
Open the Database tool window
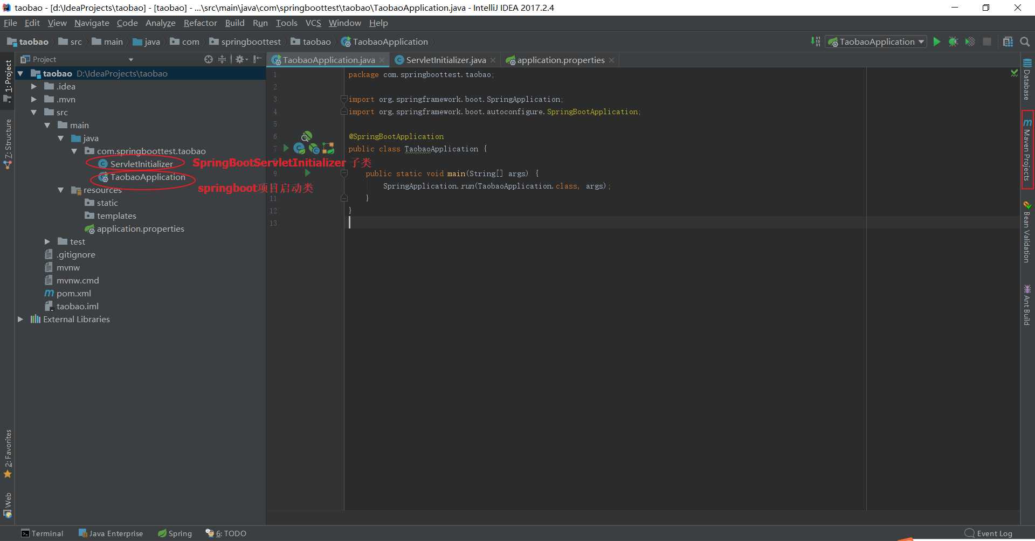pyautogui.click(x=1027, y=80)
